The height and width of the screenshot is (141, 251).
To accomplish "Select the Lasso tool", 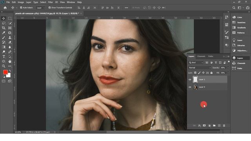I will (x=4, y=23).
